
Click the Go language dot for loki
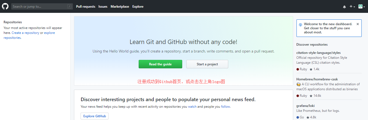298,118
